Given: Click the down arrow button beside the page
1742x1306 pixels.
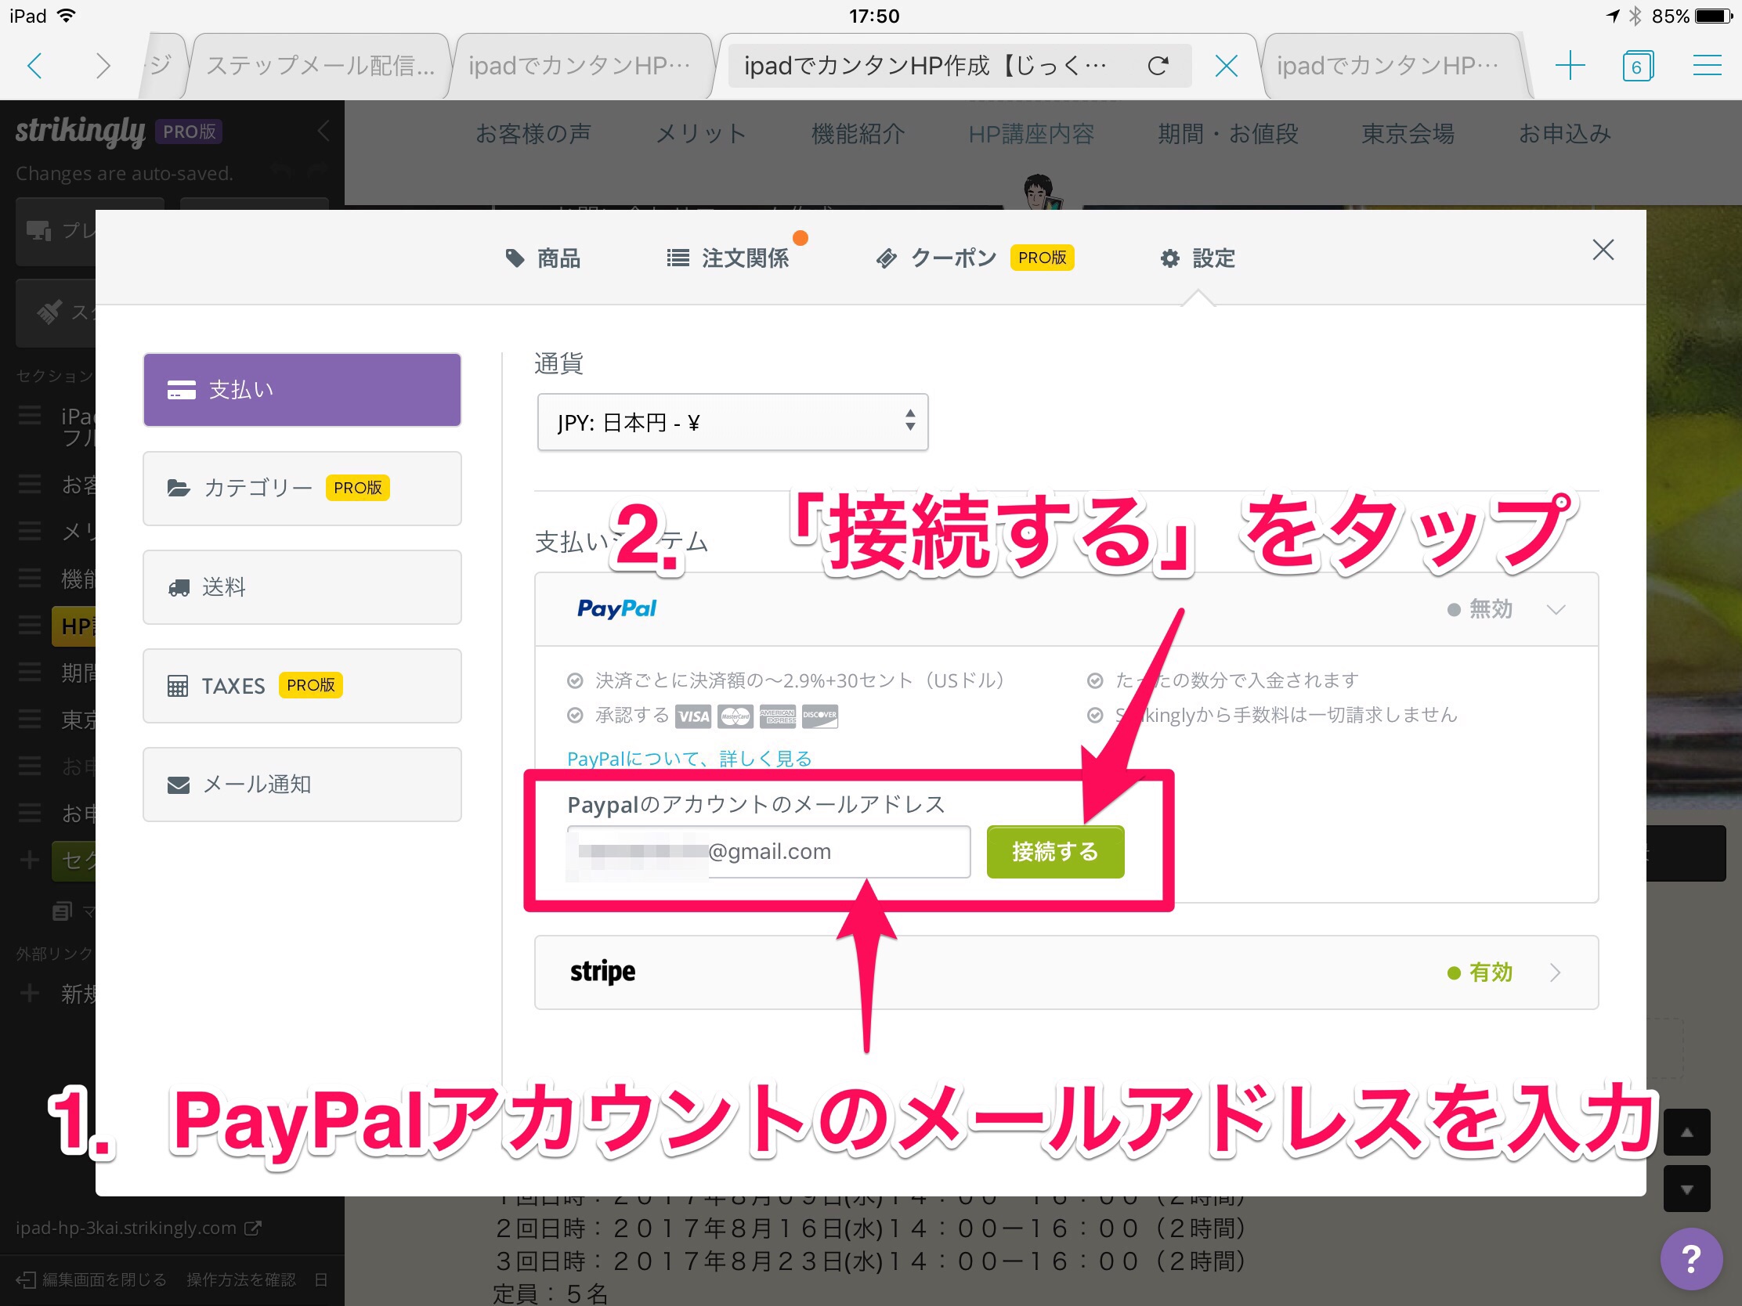Looking at the screenshot, I should [1687, 1189].
